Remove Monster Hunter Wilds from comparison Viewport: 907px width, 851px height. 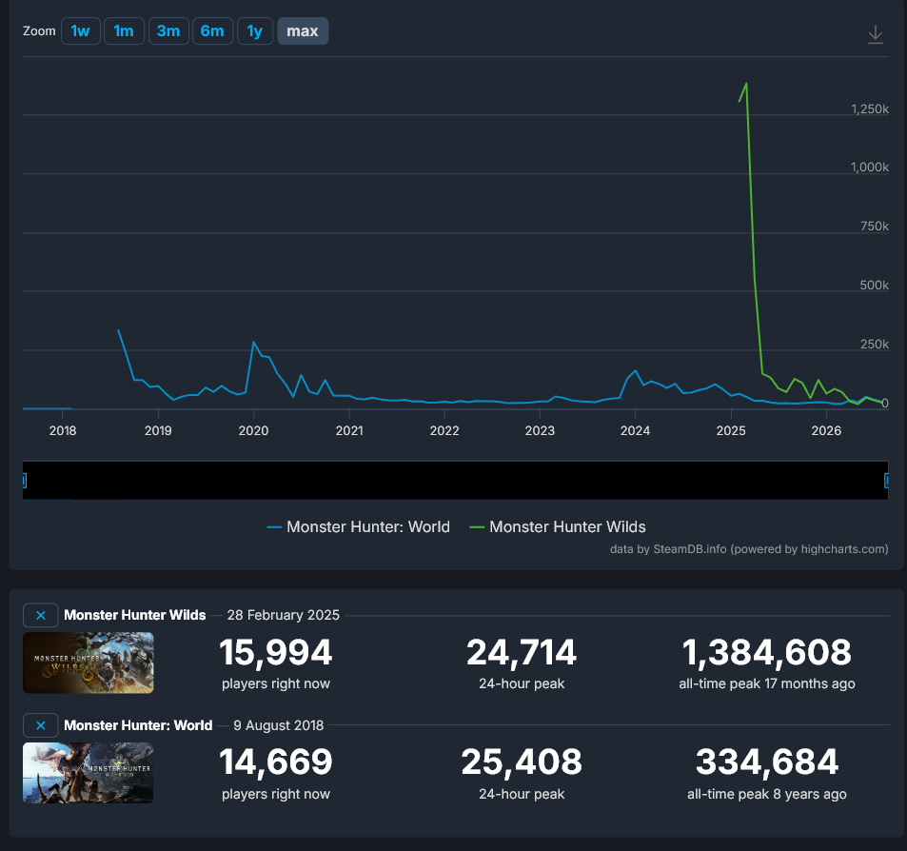pos(41,615)
